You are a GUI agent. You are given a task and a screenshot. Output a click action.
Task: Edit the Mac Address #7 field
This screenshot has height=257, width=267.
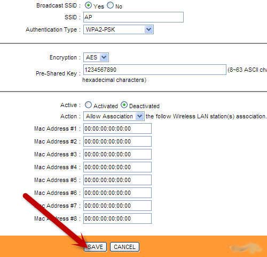pos(117,206)
